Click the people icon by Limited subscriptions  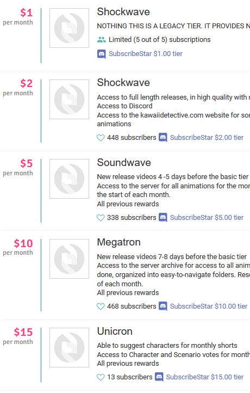click(101, 40)
